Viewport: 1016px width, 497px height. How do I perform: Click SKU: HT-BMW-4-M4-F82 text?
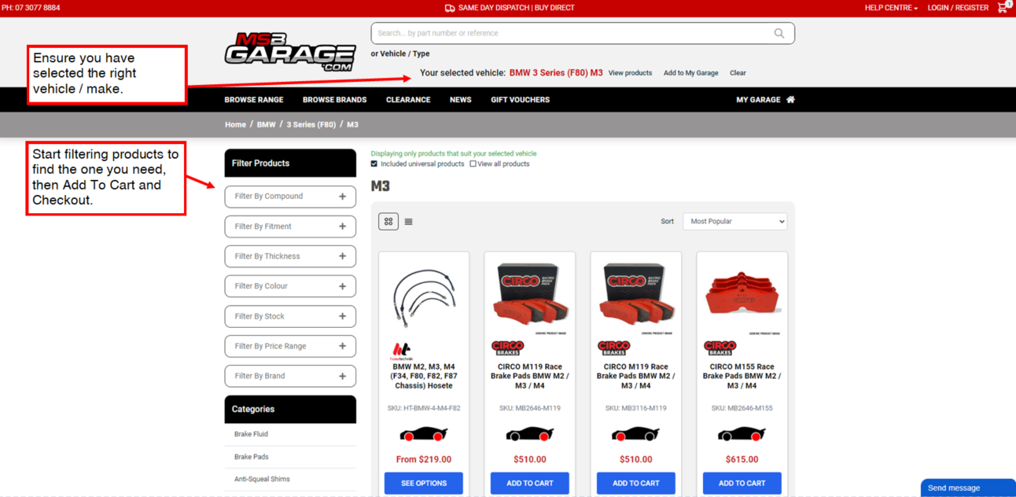coord(424,408)
